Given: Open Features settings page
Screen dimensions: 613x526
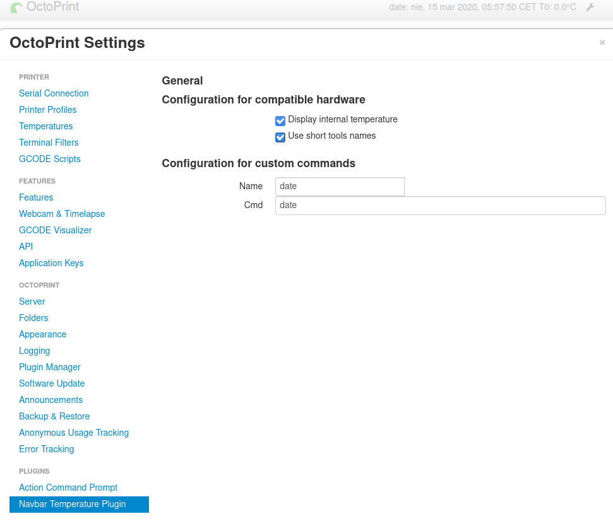Looking at the screenshot, I should [36, 197].
